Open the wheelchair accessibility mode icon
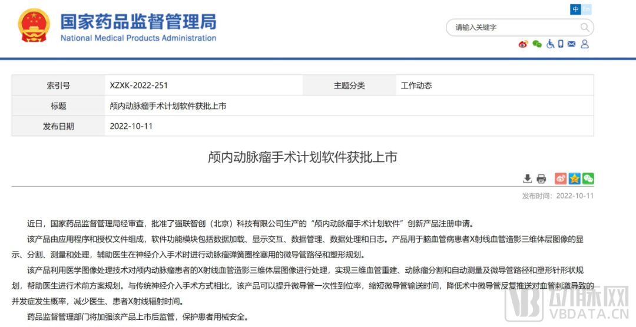The image size is (636, 327). coord(550,44)
